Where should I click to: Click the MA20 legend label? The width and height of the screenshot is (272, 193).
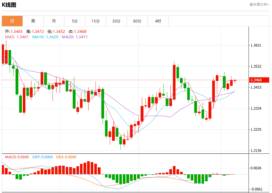(x=75, y=37)
